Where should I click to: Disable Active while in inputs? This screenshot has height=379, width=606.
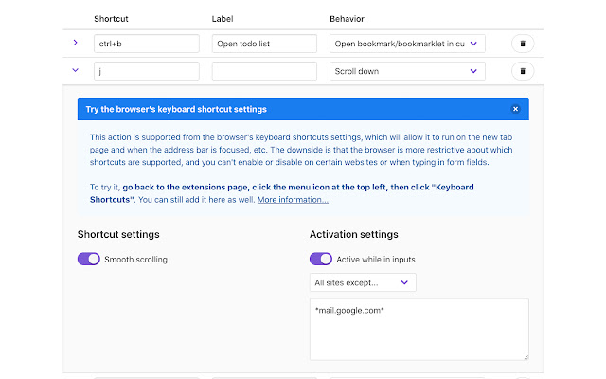[321, 259]
